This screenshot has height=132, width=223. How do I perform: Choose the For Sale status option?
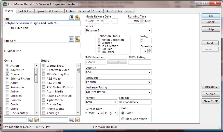click(x=99, y=49)
